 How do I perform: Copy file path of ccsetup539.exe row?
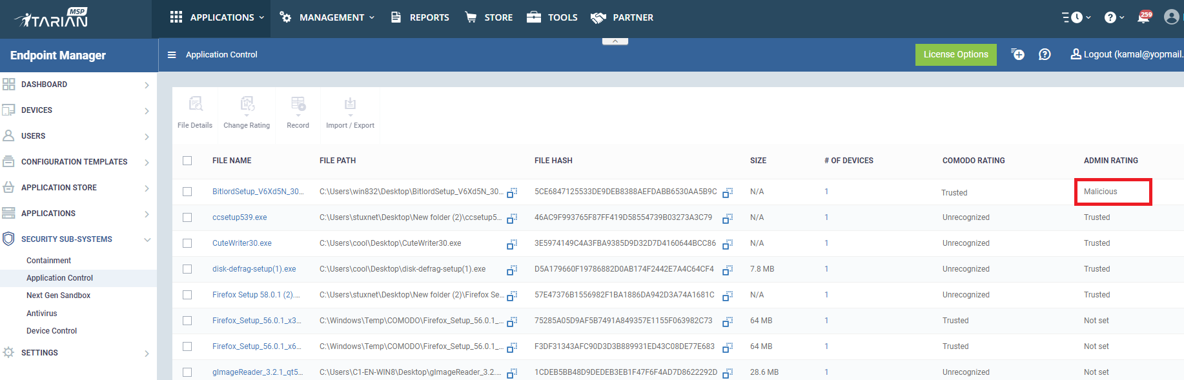(512, 218)
